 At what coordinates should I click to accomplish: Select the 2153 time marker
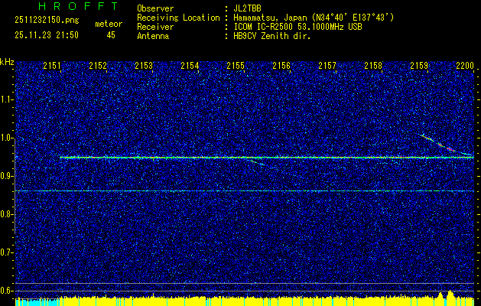(144, 67)
